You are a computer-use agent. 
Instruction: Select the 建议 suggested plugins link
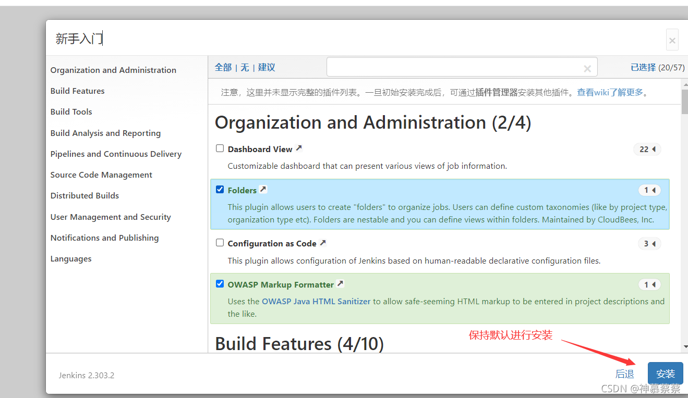267,67
